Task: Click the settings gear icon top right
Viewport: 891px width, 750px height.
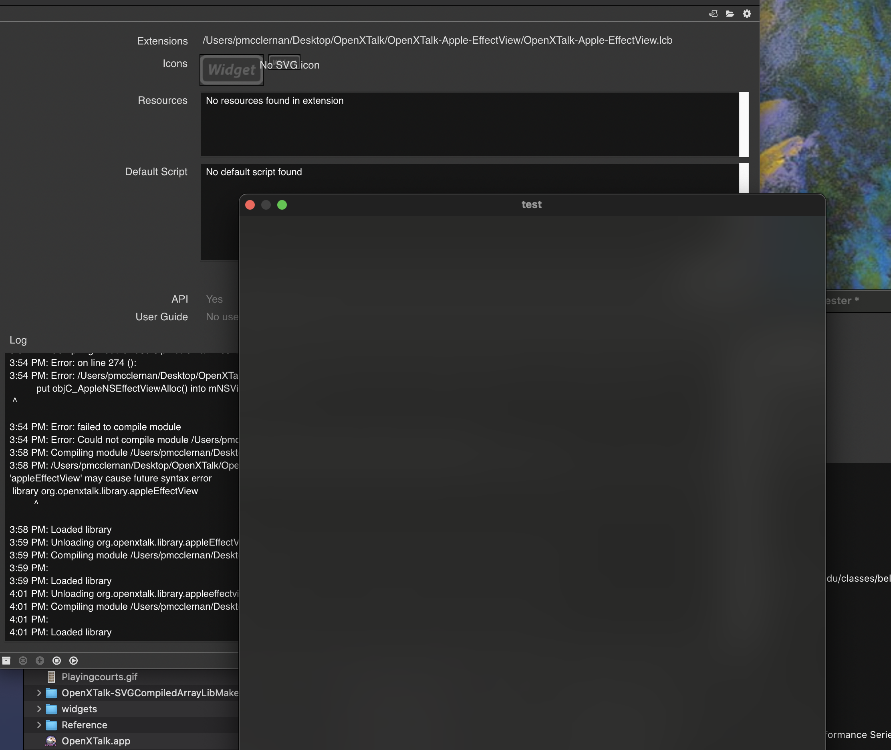Action: [746, 14]
